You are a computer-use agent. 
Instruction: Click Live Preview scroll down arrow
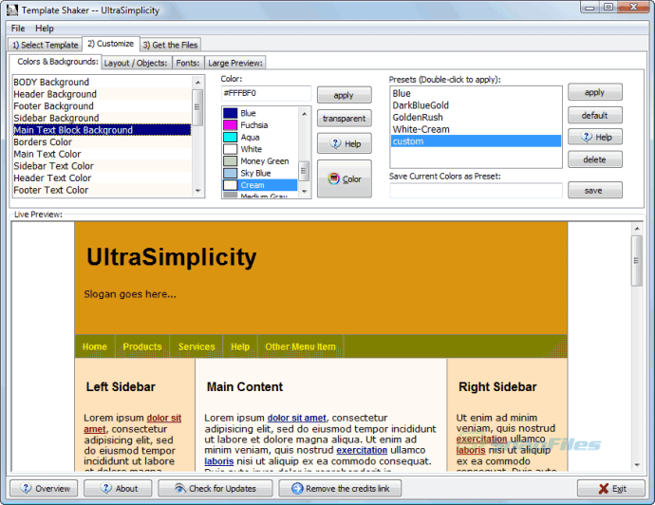pyautogui.click(x=637, y=465)
